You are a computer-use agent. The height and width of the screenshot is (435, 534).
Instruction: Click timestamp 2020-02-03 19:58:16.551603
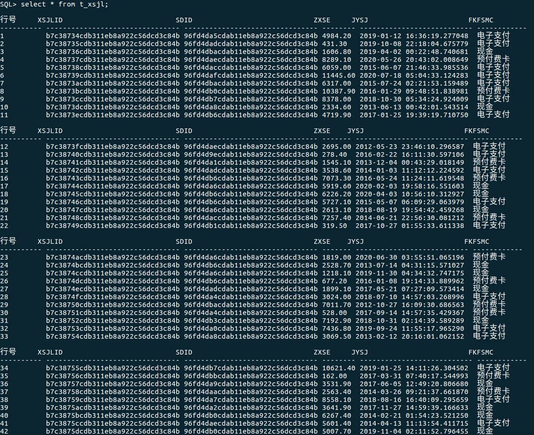tap(409, 186)
